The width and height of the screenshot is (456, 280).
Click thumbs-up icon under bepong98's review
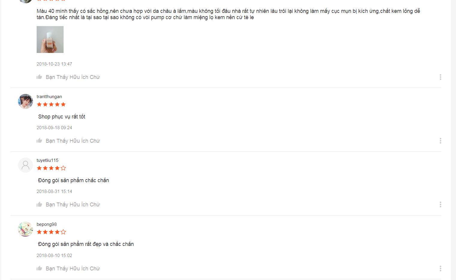pyautogui.click(x=39, y=268)
